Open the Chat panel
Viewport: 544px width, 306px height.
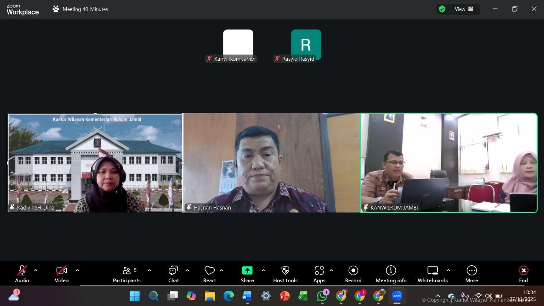[173, 274]
